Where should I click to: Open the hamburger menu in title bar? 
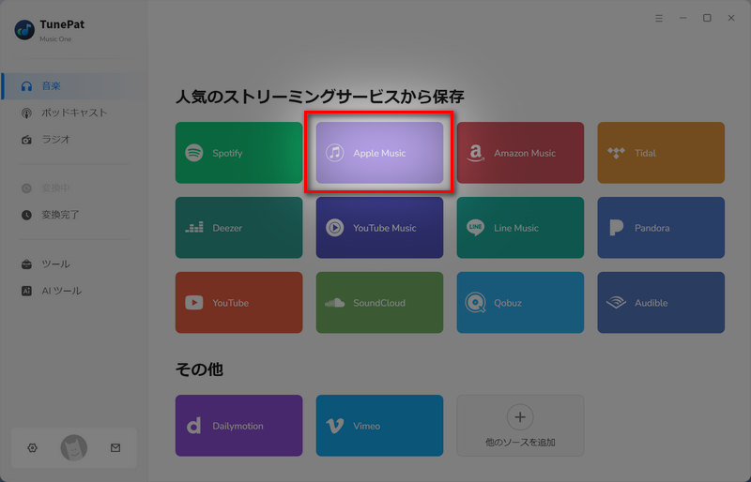pos(659,18)
